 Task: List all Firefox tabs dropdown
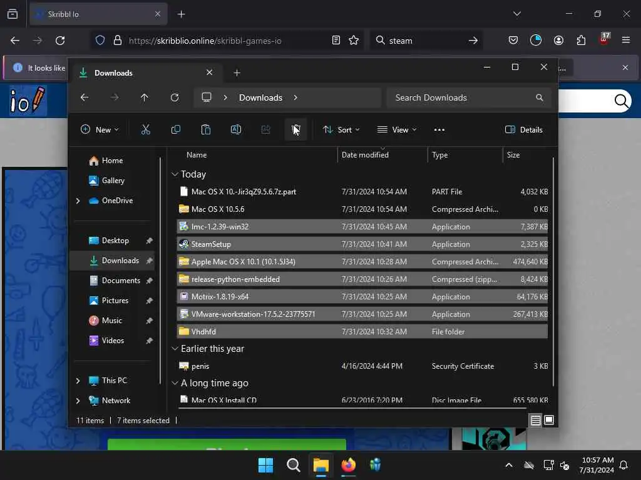(x=516, y=14)
